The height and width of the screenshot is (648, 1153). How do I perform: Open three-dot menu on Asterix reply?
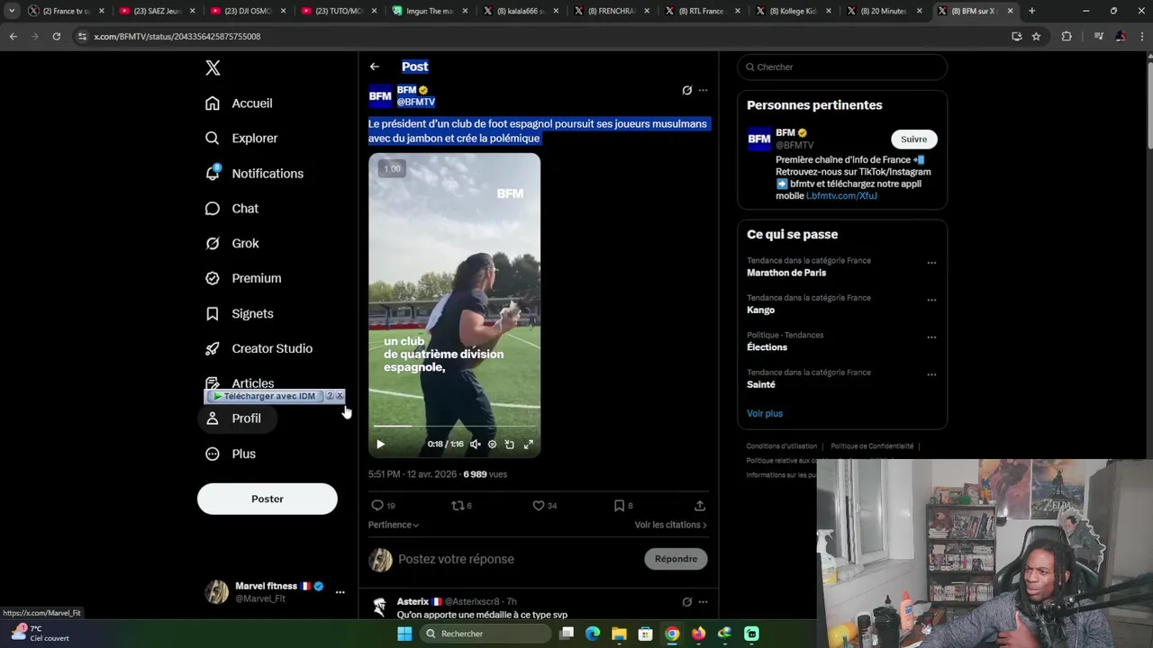(x=704, y=602)
